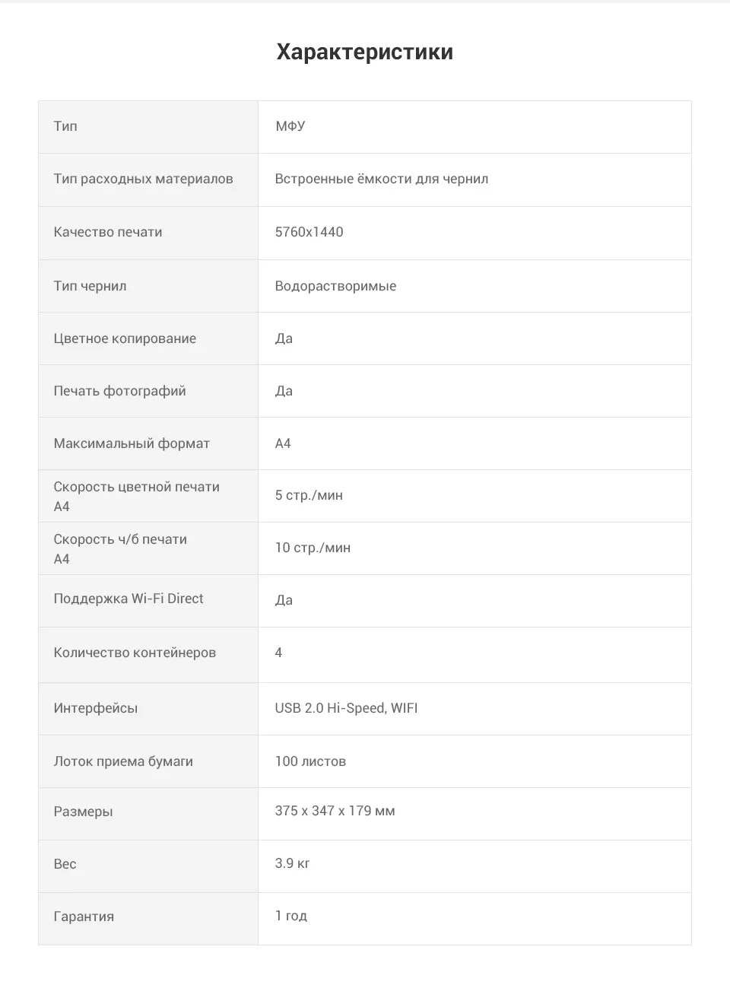Select Поддержка Wi-Fi Direct label

129,599
